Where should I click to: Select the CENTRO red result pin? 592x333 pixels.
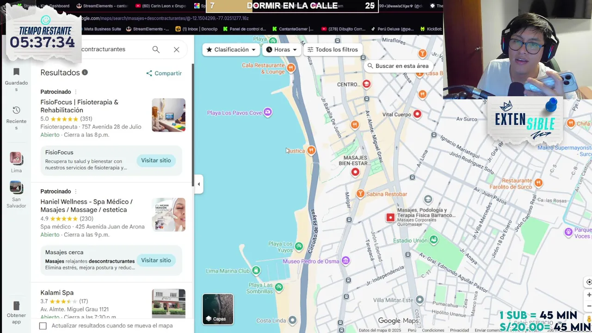(366, 84)
